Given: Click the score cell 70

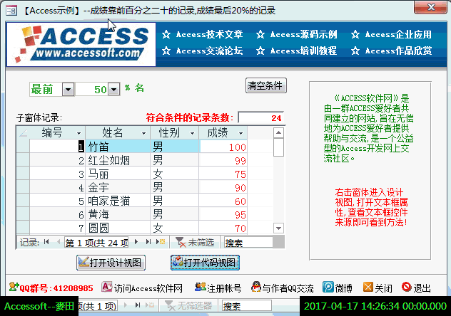Looking at the screenshot, I should click(x=223, y=228).
